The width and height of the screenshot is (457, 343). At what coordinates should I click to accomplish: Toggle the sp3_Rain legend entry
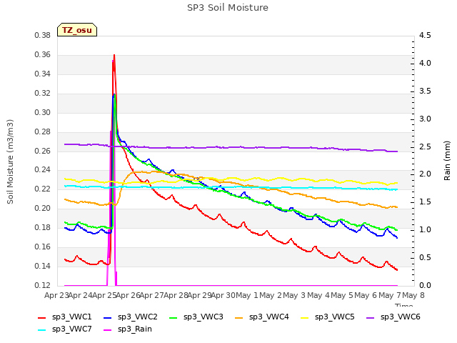(x=128, y=329)
